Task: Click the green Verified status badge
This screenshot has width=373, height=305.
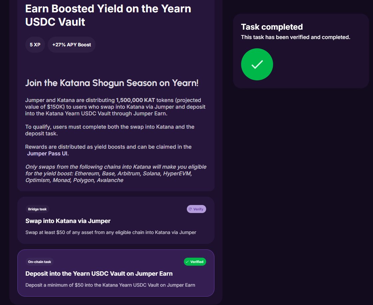Action: click(195, 262)
